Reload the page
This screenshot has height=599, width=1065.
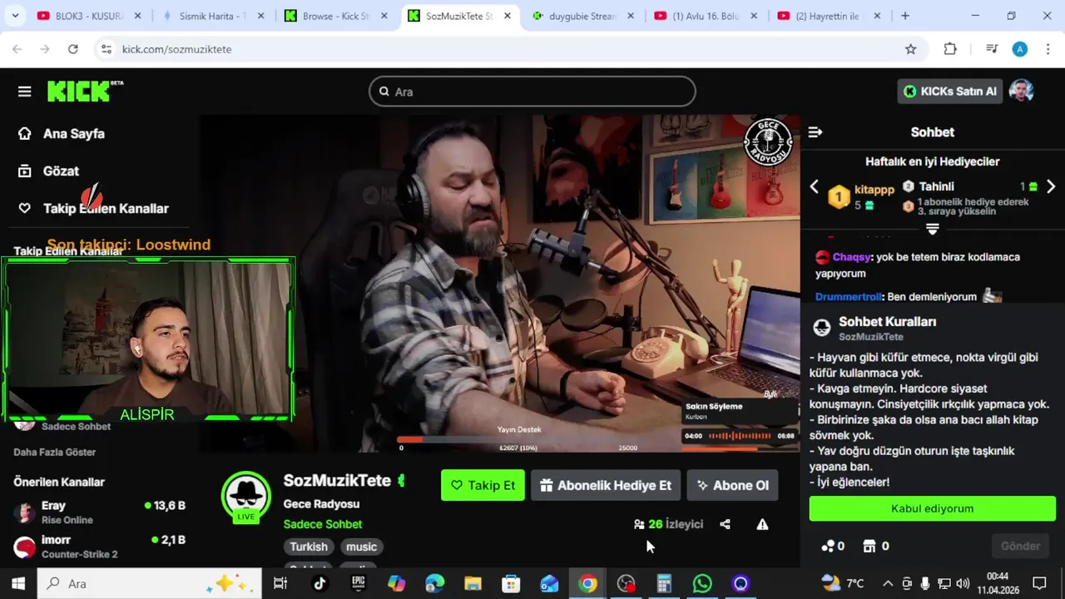pyautogui.click(x=72, y=49)
